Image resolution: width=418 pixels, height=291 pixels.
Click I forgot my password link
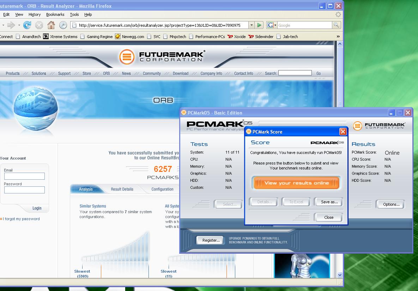click(21, 219)
